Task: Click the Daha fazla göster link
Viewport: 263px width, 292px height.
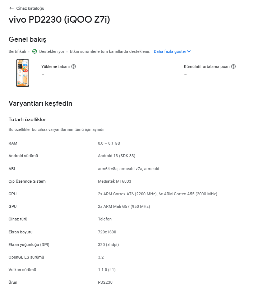Action: coord(170,51)
